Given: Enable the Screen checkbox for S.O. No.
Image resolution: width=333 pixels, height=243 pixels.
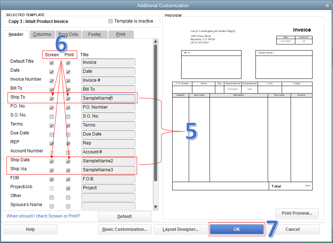Looking at the screenshot, I should (51, 116).
